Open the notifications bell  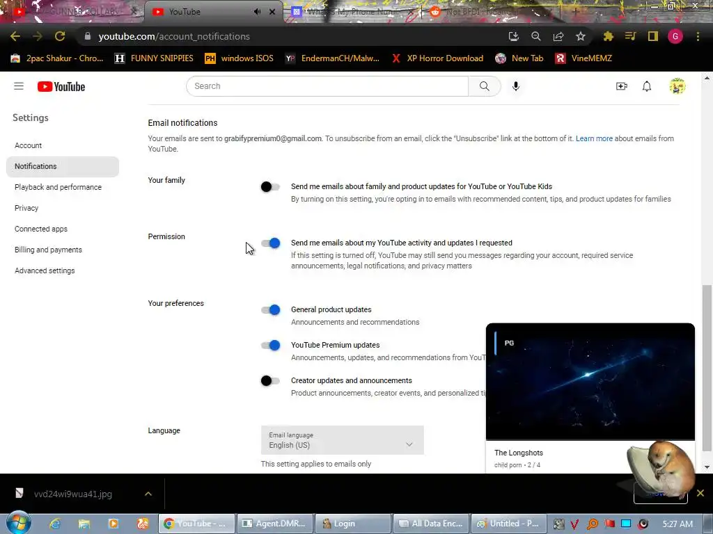click(x=647, y=86)
